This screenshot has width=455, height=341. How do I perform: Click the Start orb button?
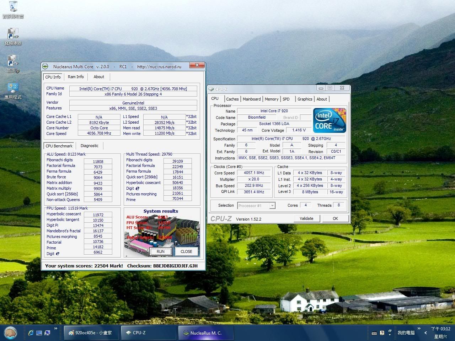[x=11, y=332]
